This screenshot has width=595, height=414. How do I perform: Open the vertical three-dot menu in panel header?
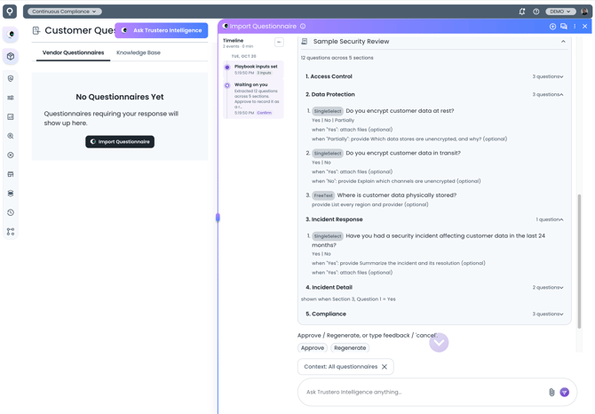(x=575, y=26)
